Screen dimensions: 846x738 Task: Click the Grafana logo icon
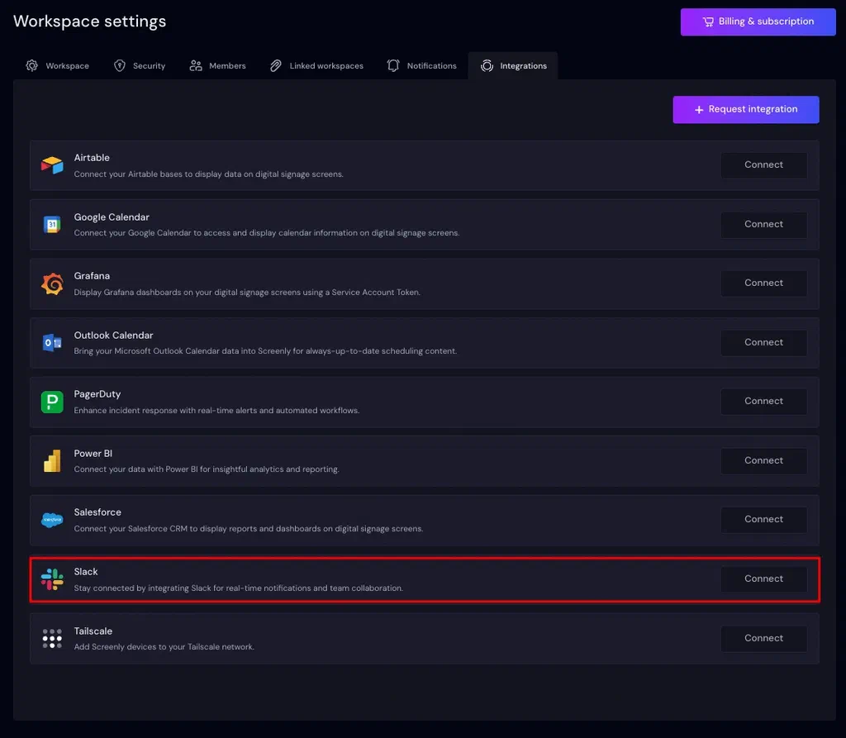pyautogui.click(x=52, y=283)
